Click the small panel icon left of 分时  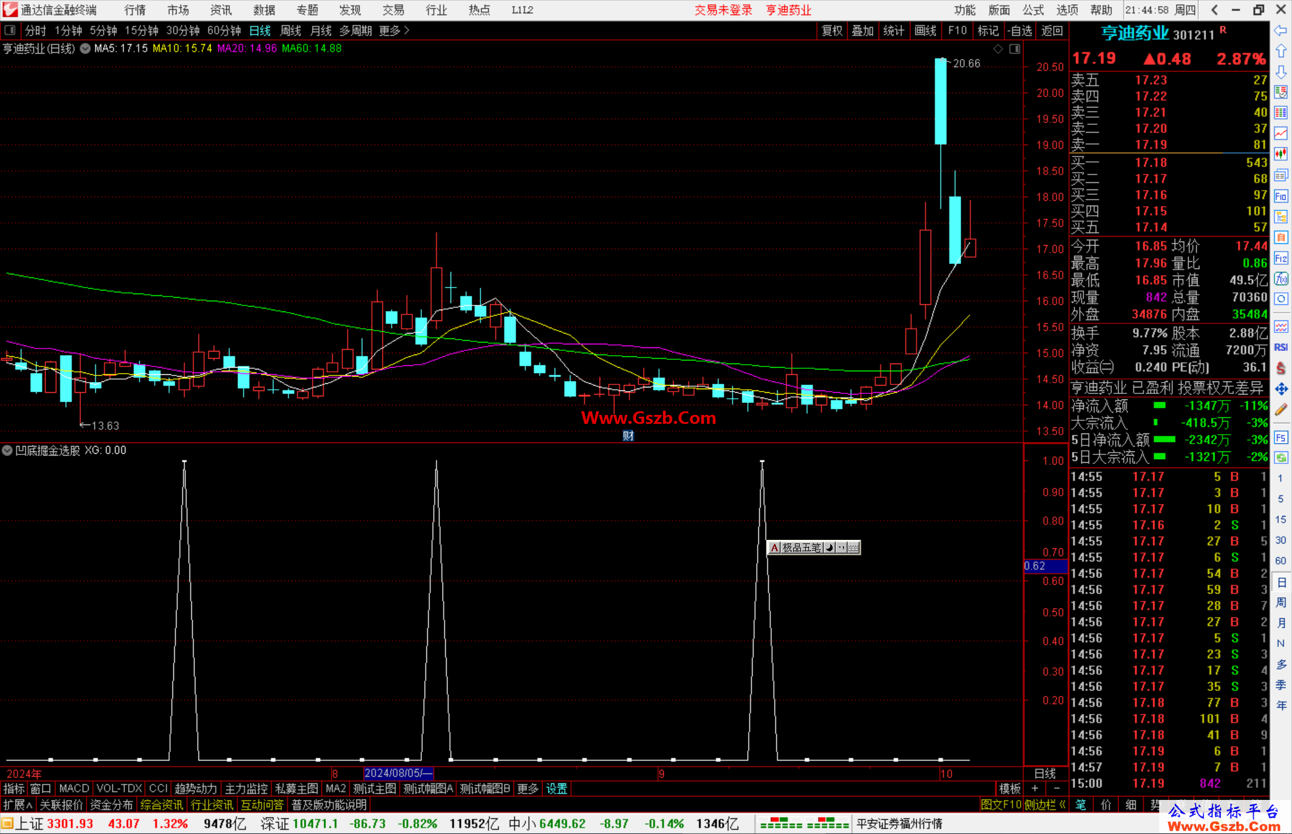coord(10,30)
